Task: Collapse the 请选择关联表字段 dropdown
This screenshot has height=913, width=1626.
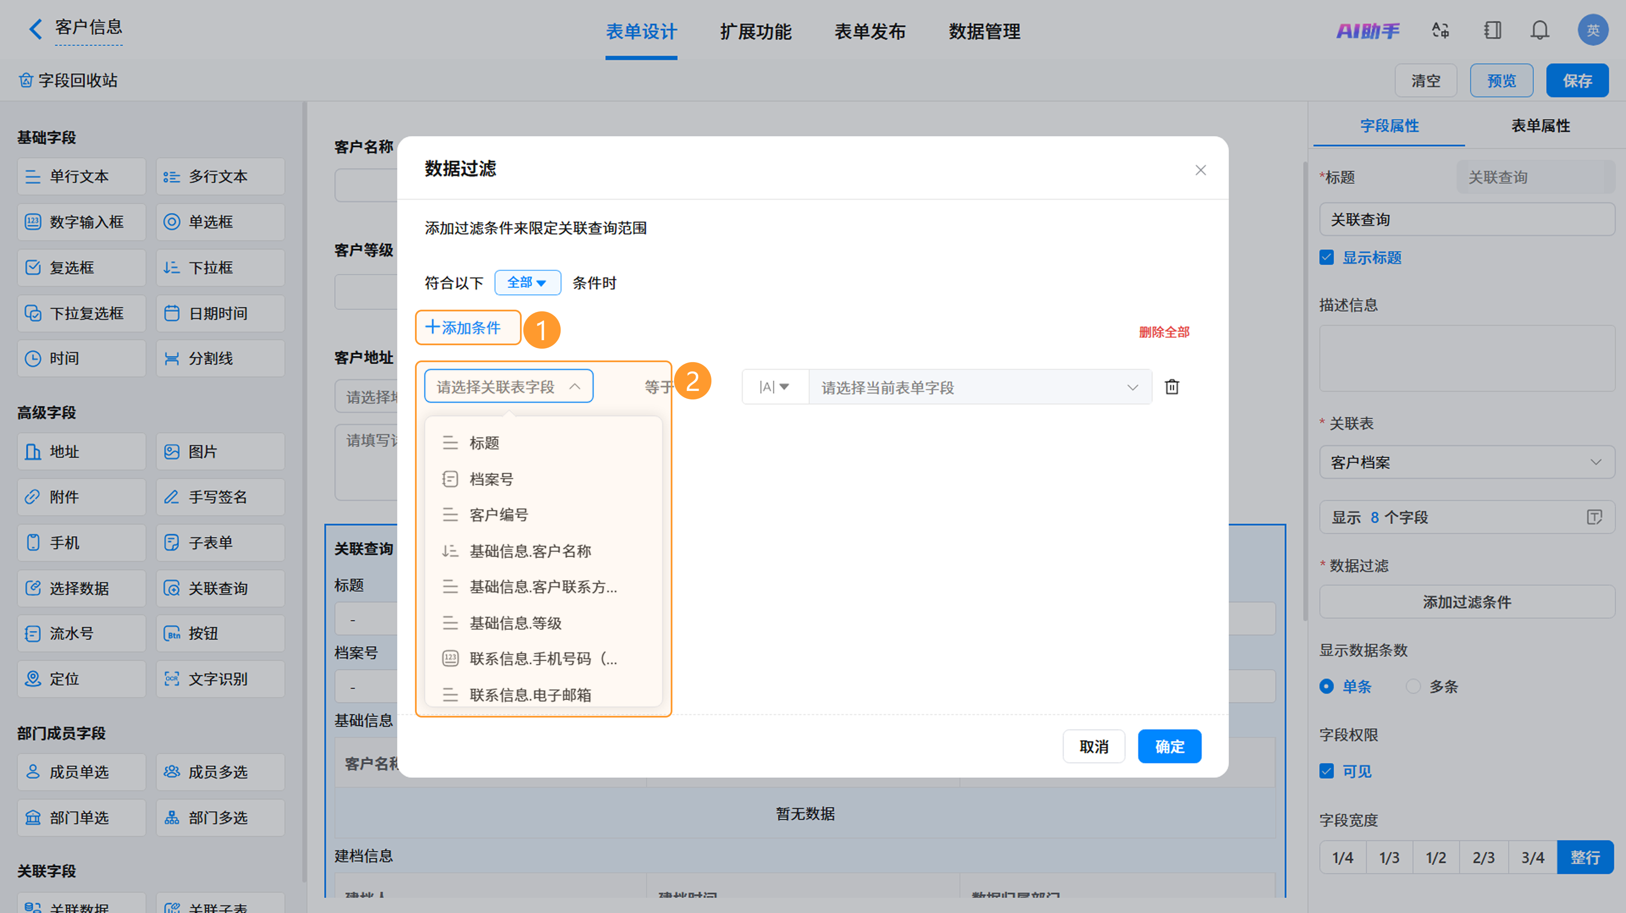Action: tap(509, 387)
